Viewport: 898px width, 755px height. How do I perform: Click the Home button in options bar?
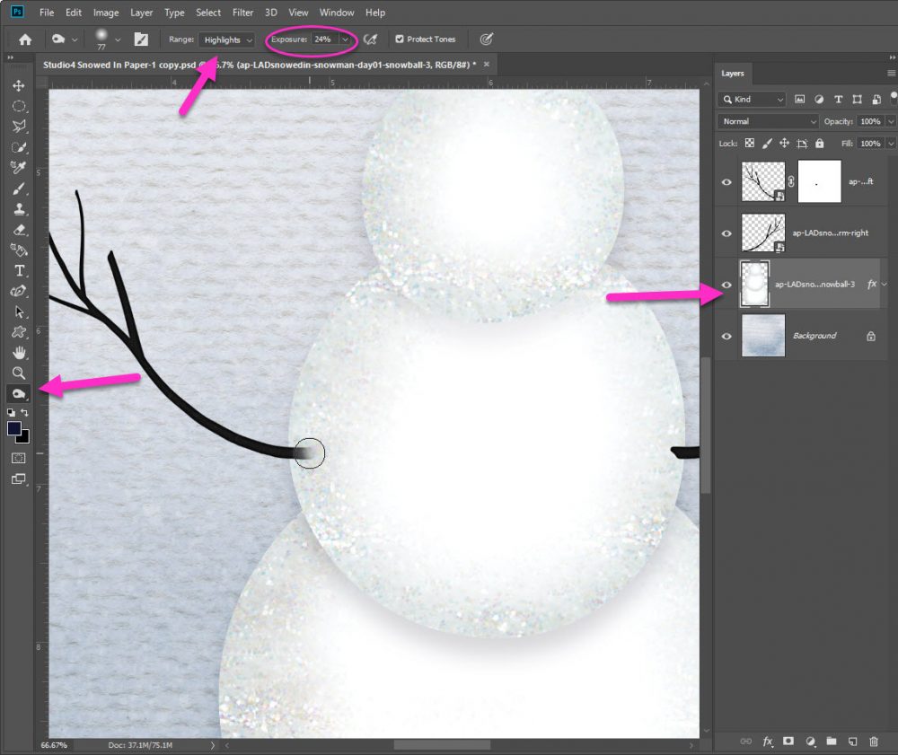25,40
